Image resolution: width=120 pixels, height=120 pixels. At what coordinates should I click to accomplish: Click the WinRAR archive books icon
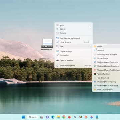95,74
